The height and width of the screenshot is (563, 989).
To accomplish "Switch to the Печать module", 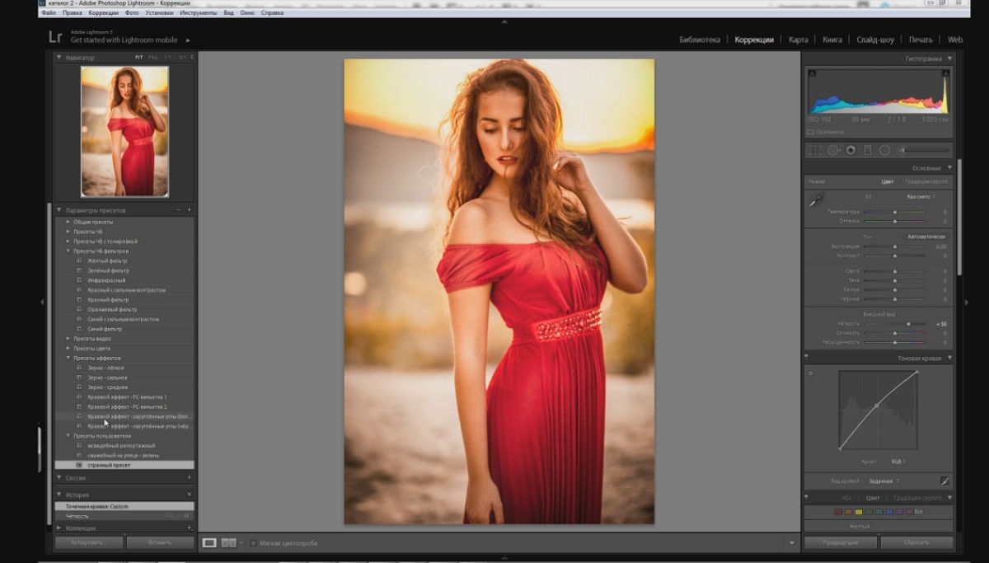I will coord(921,40).
